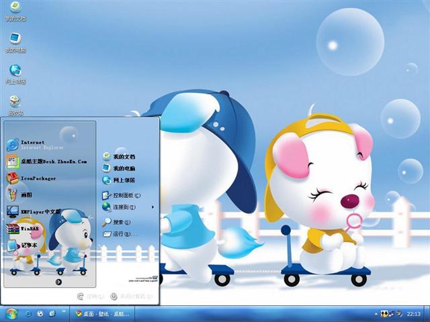
Task: Select 我的文档 in Start menu right pane
Action: (x=119, y=156)
